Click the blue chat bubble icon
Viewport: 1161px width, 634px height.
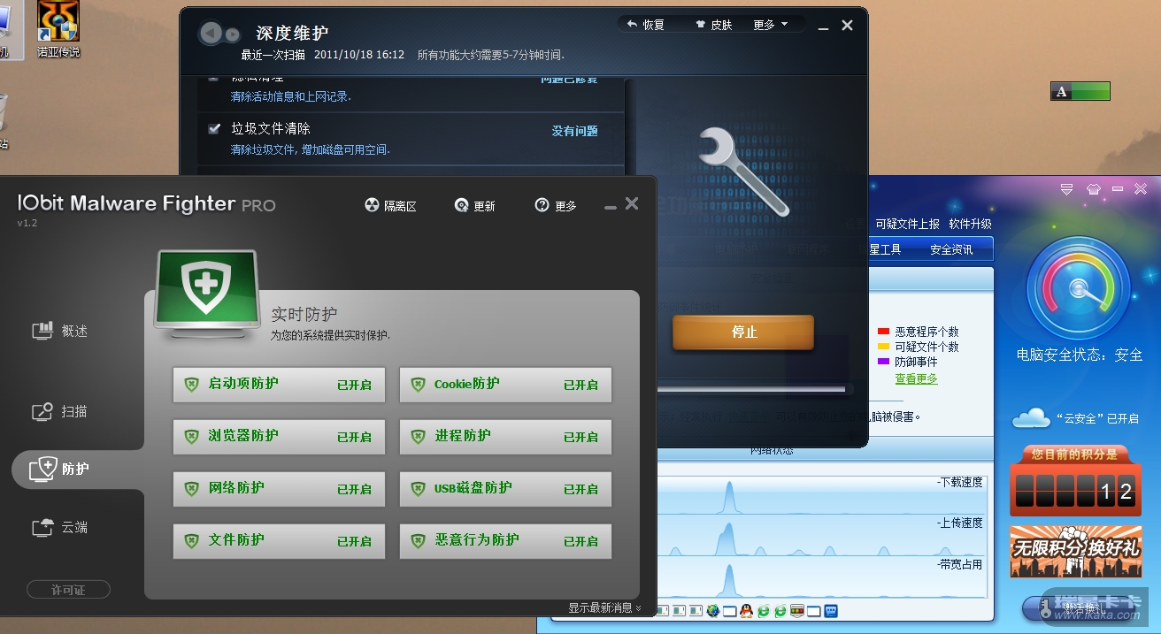(830, 611)
